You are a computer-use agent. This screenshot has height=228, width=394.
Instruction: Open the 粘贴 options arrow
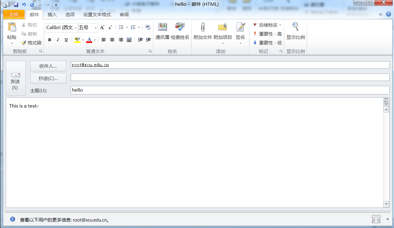click(12, 43)
